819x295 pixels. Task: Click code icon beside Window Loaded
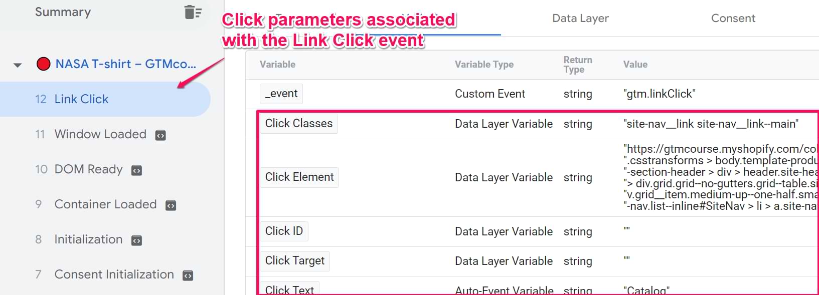160,135
